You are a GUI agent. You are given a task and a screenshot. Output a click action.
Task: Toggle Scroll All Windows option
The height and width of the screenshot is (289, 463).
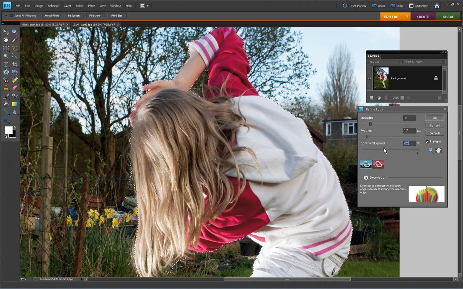pyautogui.click(x=12, y=16)
